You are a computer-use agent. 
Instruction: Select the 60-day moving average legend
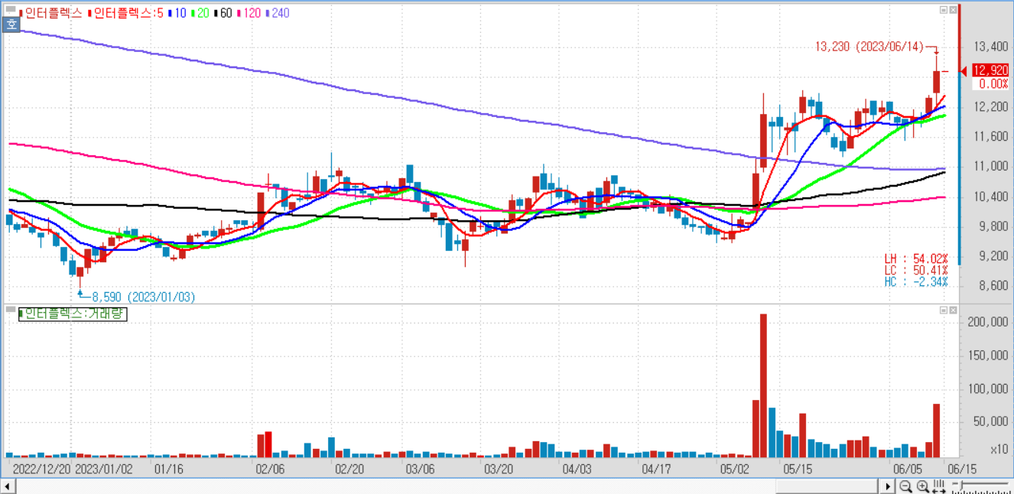coord(223,13)
